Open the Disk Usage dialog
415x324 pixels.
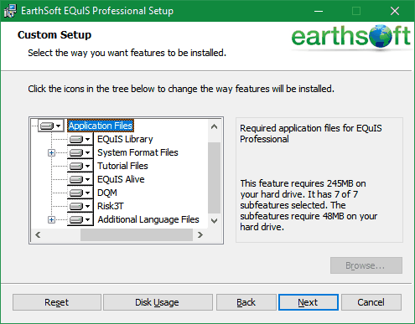(158, 302)
